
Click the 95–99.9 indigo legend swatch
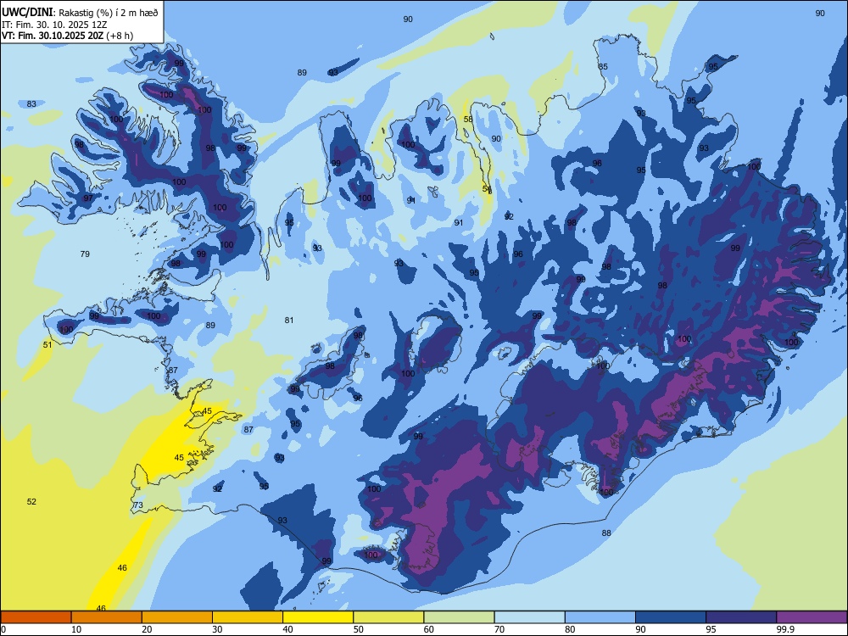point(741,617)
